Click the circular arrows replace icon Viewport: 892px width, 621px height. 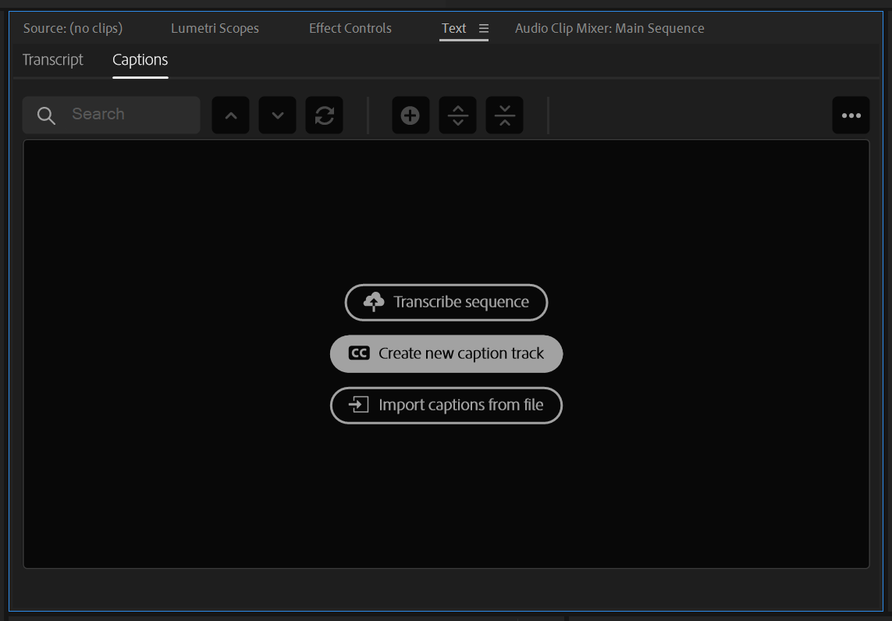(325, 115)
